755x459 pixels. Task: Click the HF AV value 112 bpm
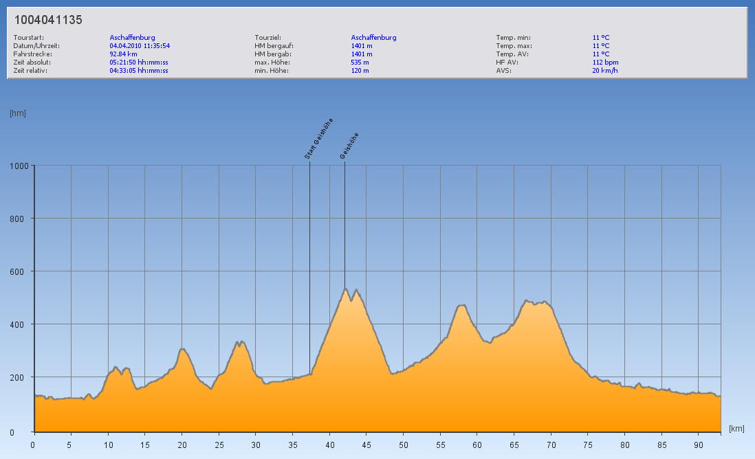[x=605, y=62]
